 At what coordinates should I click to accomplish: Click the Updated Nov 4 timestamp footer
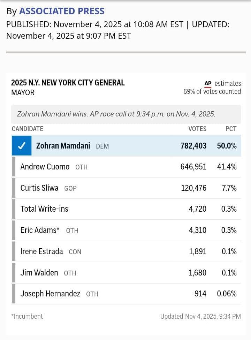[200, 316]
